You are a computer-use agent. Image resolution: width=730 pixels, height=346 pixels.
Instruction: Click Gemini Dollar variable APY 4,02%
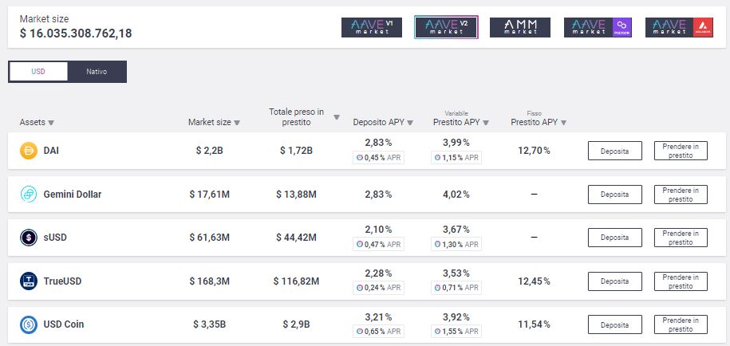coord(456,194)
